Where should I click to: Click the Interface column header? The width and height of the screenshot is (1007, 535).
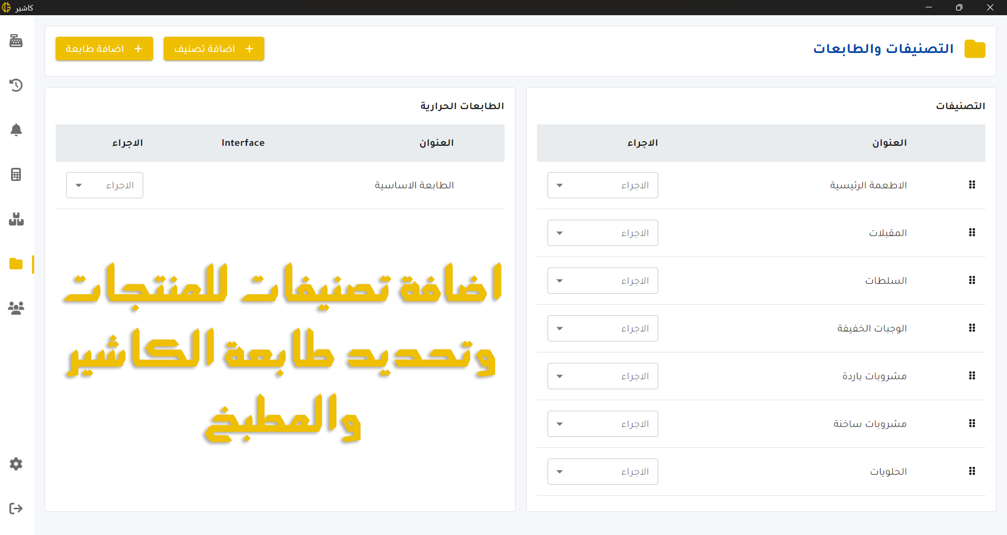pyautogui.click(x=243, y=143)
